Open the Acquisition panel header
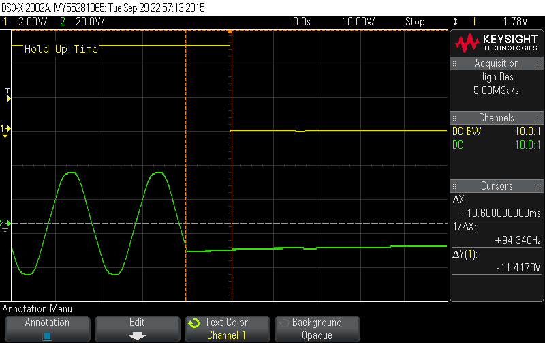This screenshot has height=343, width=545. click(497, 63)
